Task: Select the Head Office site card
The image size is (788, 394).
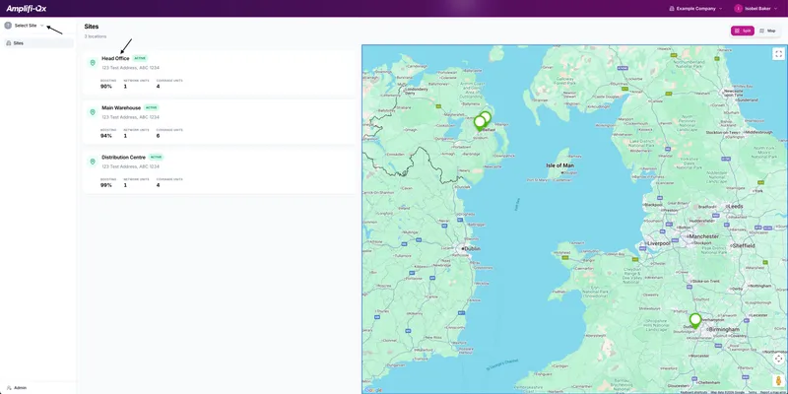Action: [217, 73]
